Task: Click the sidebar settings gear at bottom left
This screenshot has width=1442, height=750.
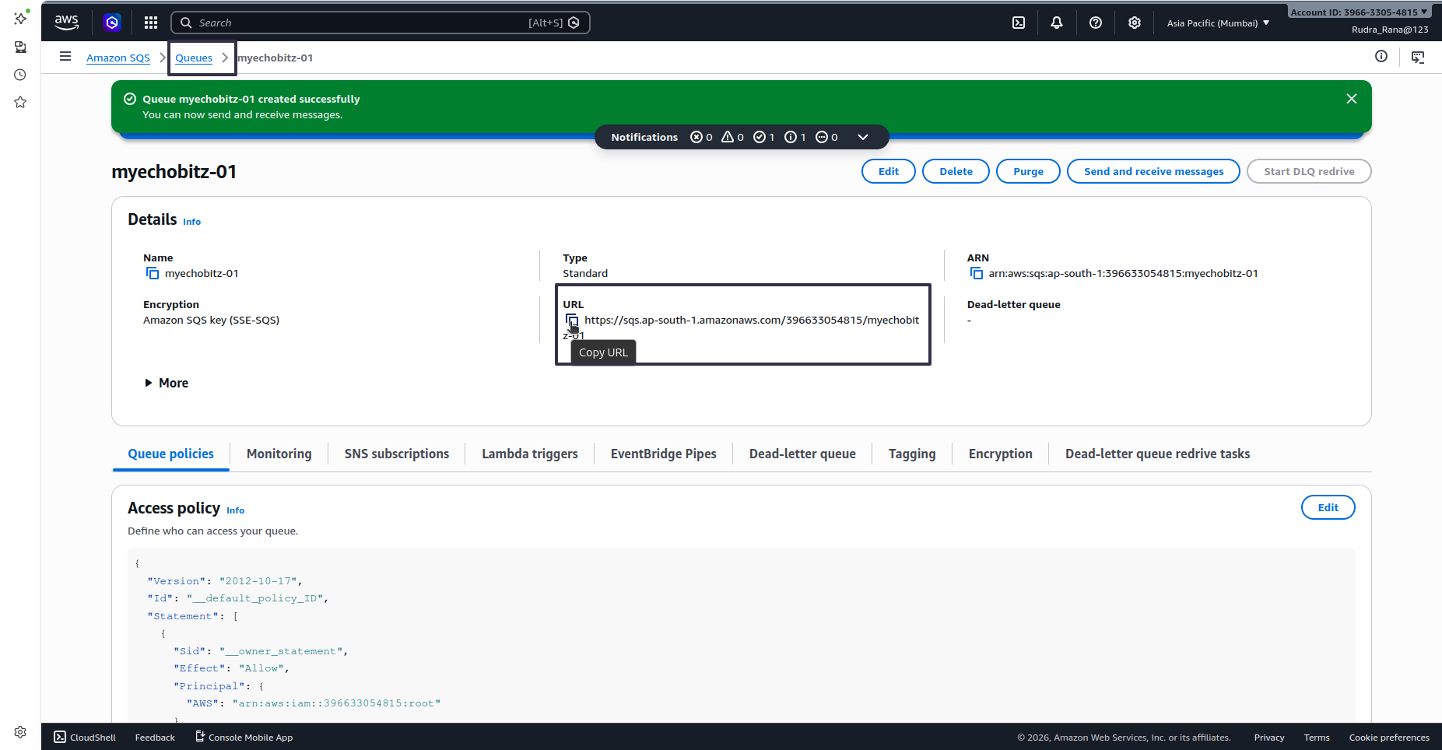Action: coord(20,732)
